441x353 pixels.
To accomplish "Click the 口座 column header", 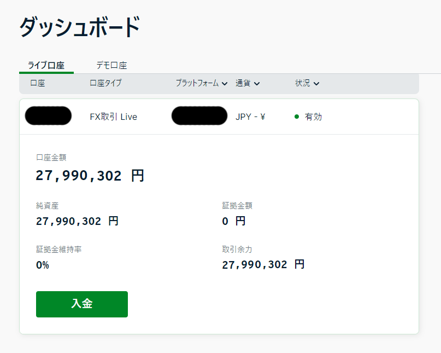I will 38,83.
